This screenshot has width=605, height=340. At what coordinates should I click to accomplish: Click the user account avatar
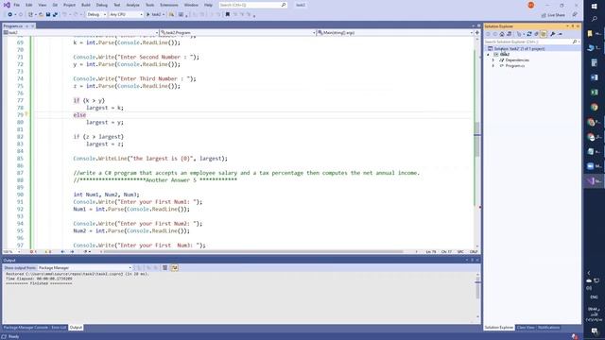pyautogui.click(x=531, y=5)
